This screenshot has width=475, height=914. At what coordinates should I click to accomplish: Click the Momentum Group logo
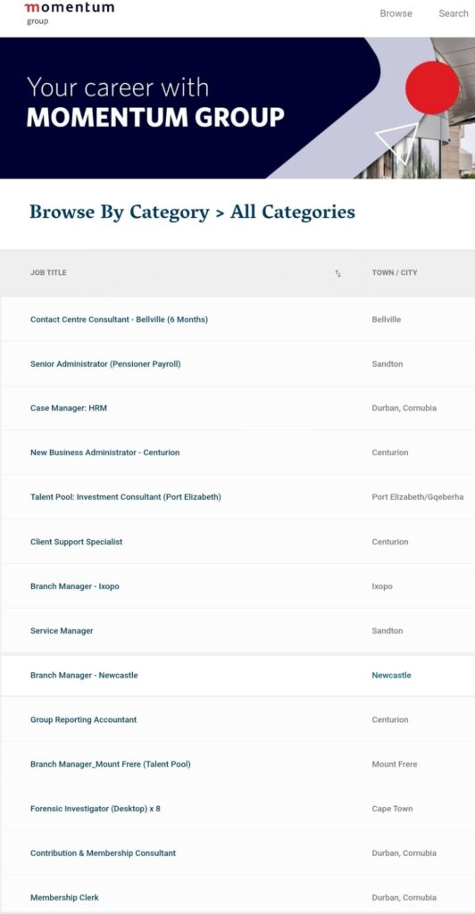click(x=69, y=13)
